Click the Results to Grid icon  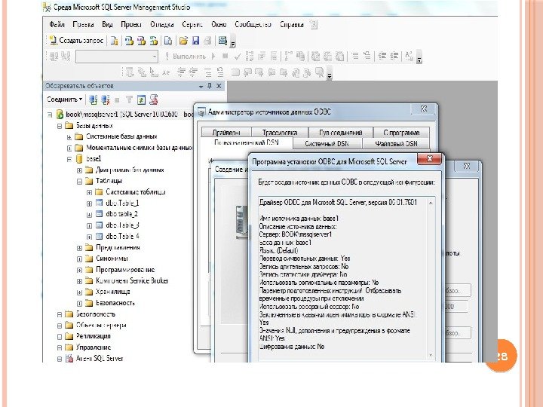327,56
